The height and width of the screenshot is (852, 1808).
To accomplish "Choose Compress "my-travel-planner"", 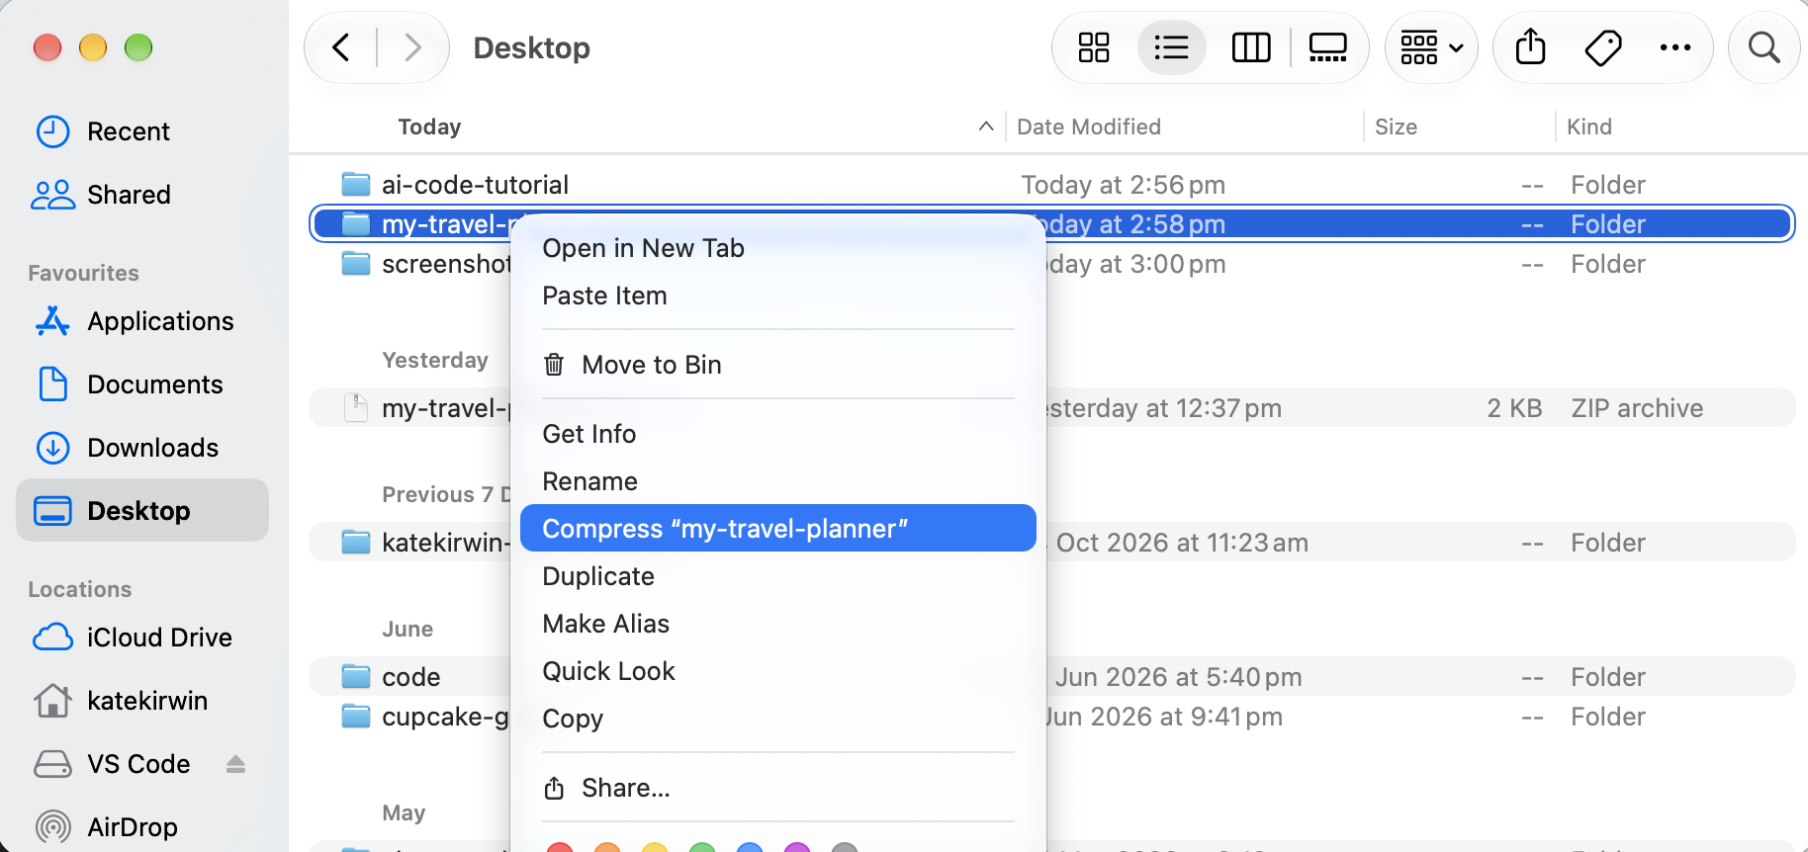I will point(777,529).
